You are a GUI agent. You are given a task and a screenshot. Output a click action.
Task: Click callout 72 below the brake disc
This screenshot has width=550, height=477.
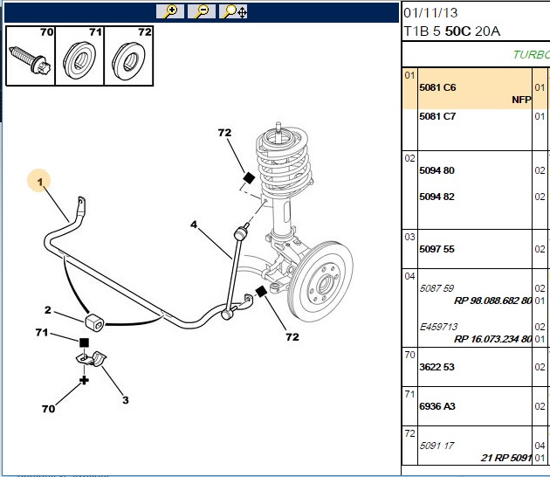pos(292,337)
